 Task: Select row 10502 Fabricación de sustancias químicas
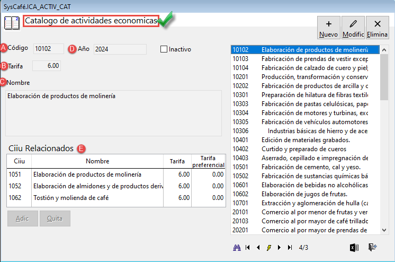305,176
